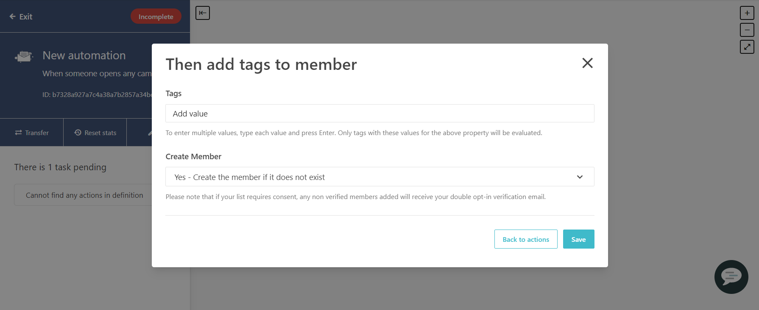Dismiss the add tags dialog

tap(587, 63)
